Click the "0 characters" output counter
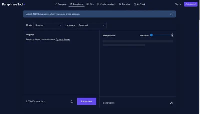The image size is (200, 114). tap(108, 103)
